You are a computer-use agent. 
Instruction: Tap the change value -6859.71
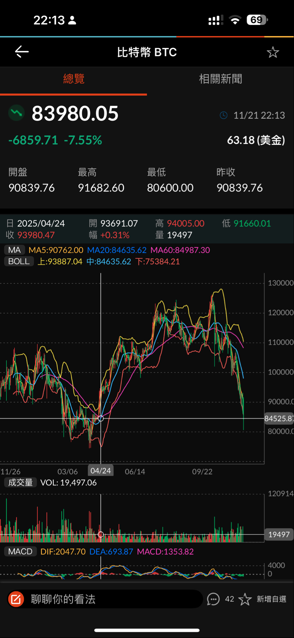click(33, 140)
